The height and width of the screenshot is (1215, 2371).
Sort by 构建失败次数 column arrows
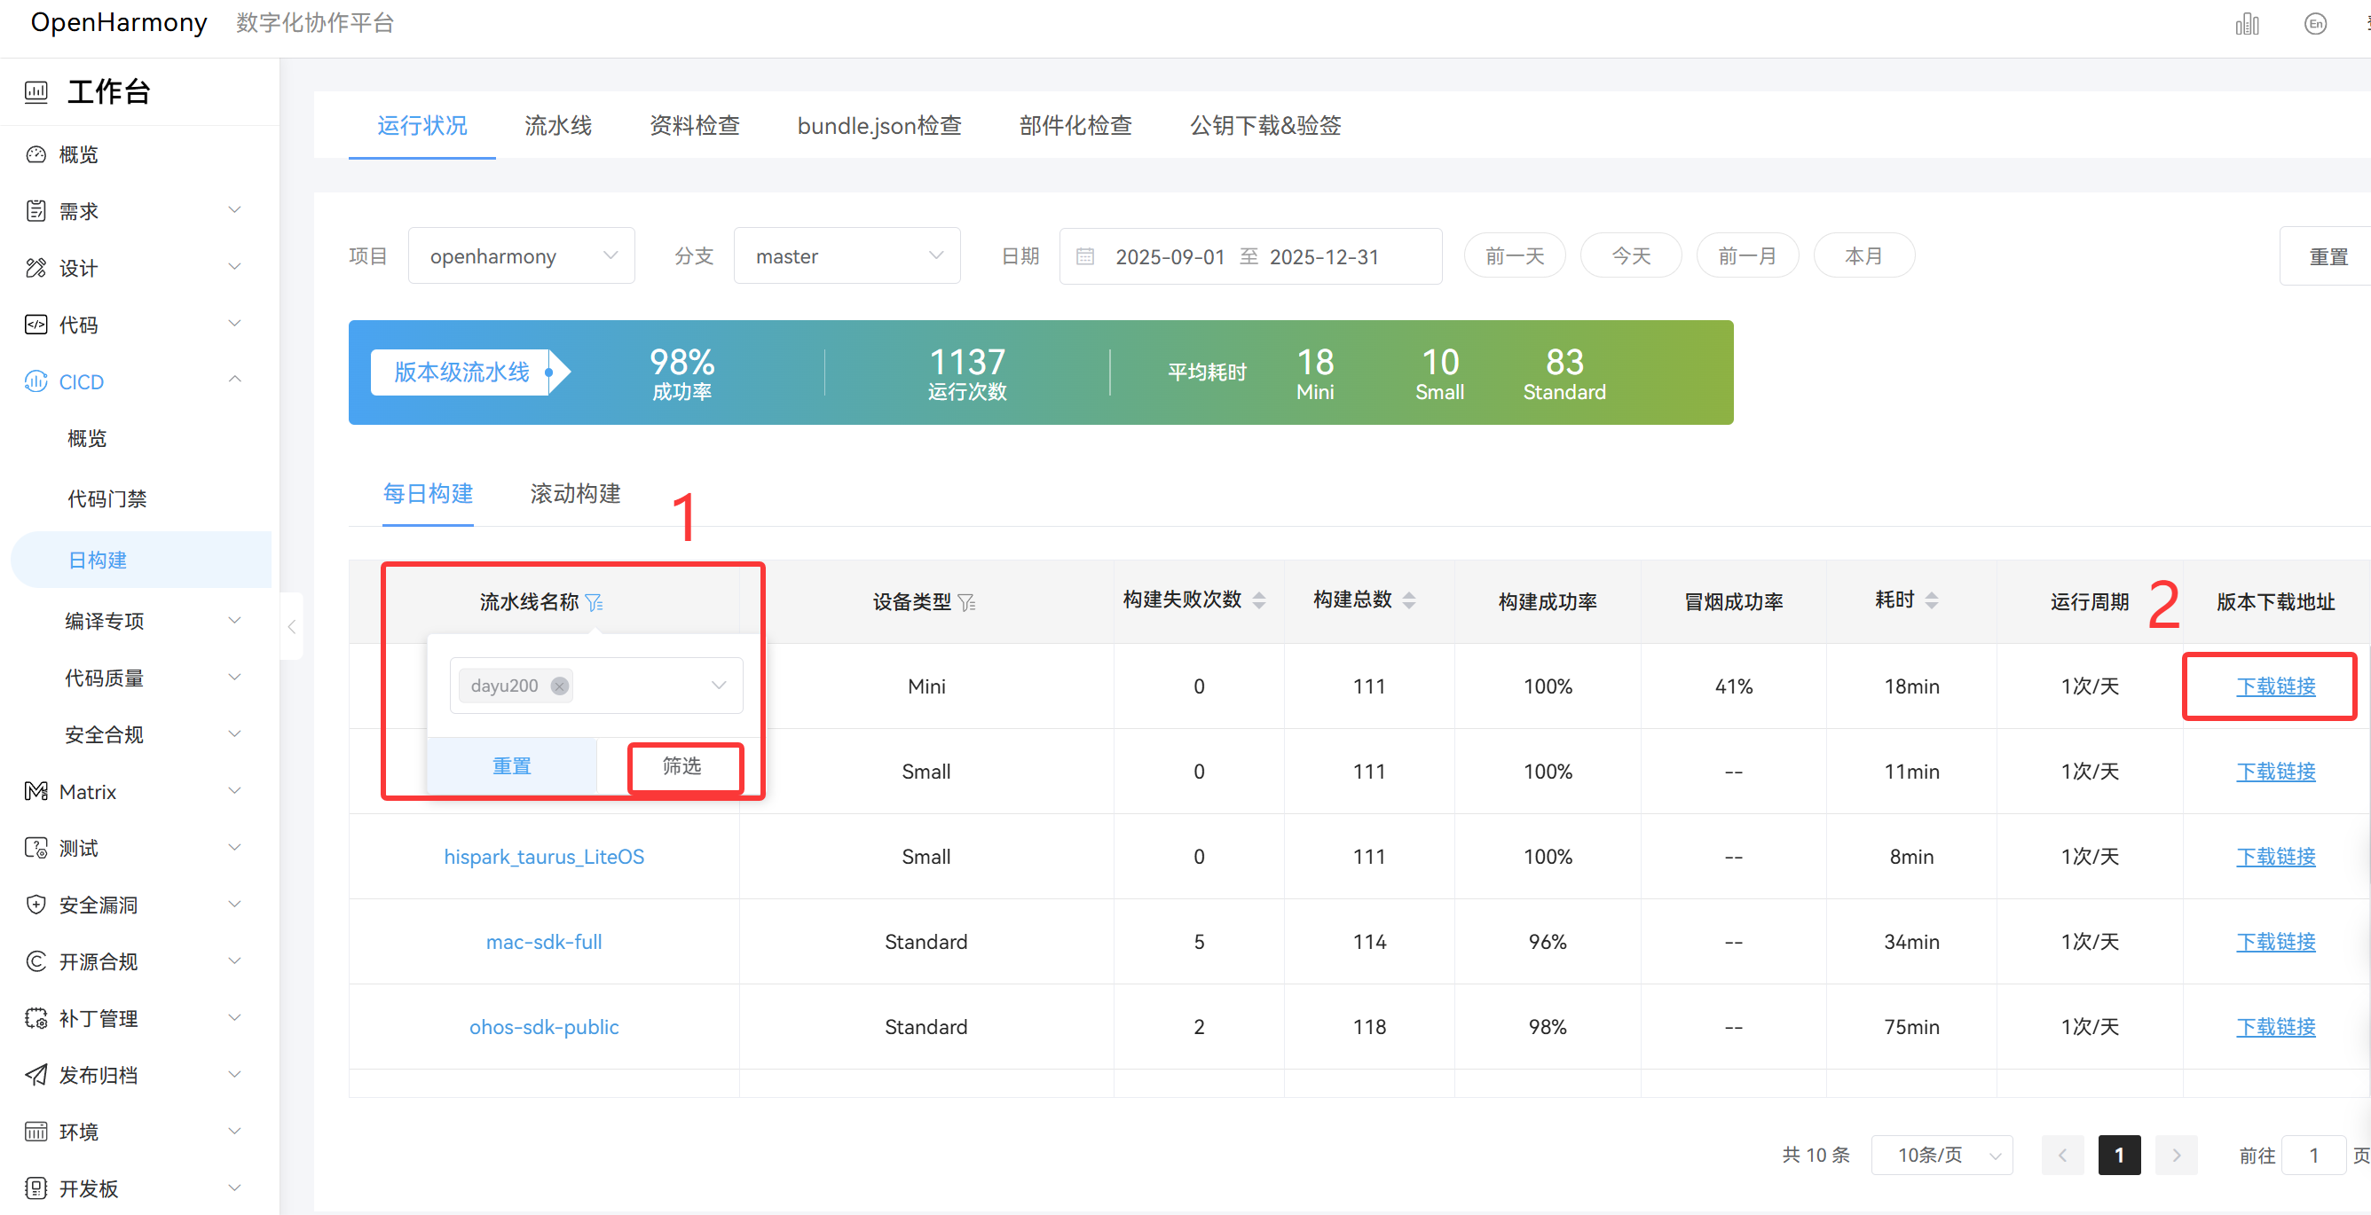(1259, 600)
